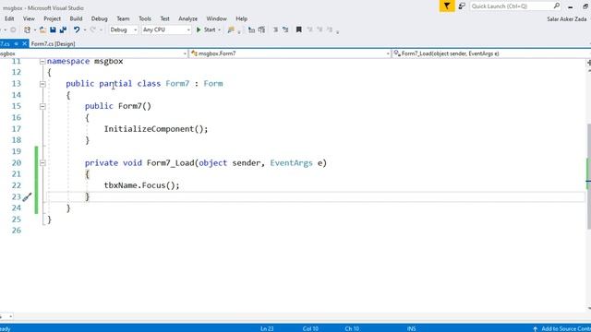Click the greyed-out Redo icon

click(x=92, y=30)
